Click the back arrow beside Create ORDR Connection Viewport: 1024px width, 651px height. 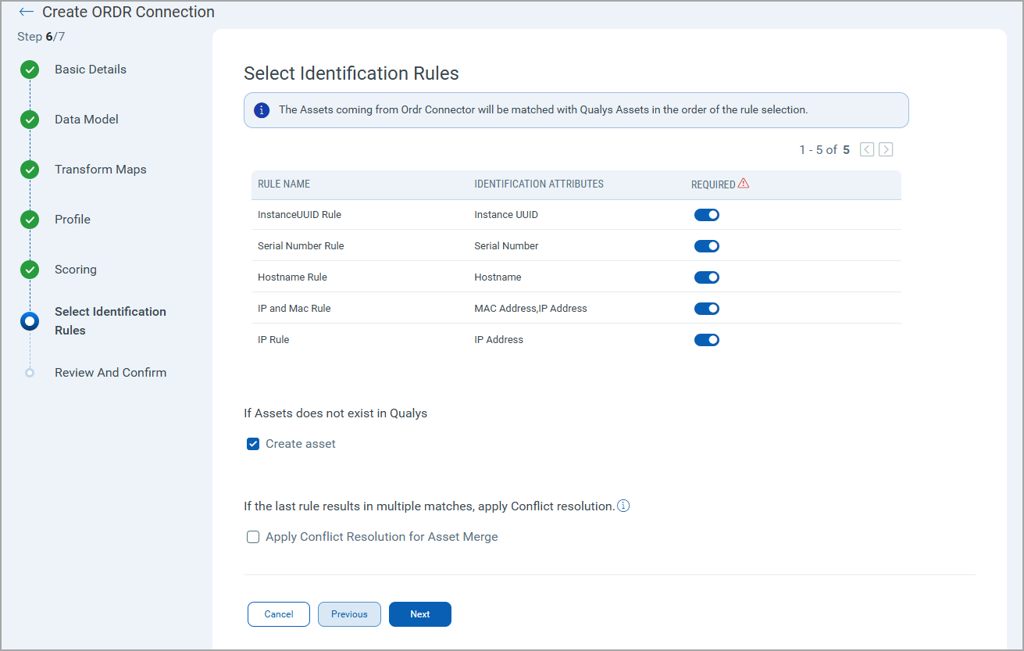pyautogui.click(x=25, y=12)
